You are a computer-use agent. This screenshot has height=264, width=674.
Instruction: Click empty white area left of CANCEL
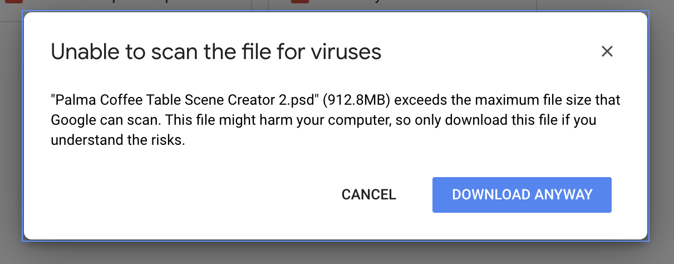coord(195,195)
